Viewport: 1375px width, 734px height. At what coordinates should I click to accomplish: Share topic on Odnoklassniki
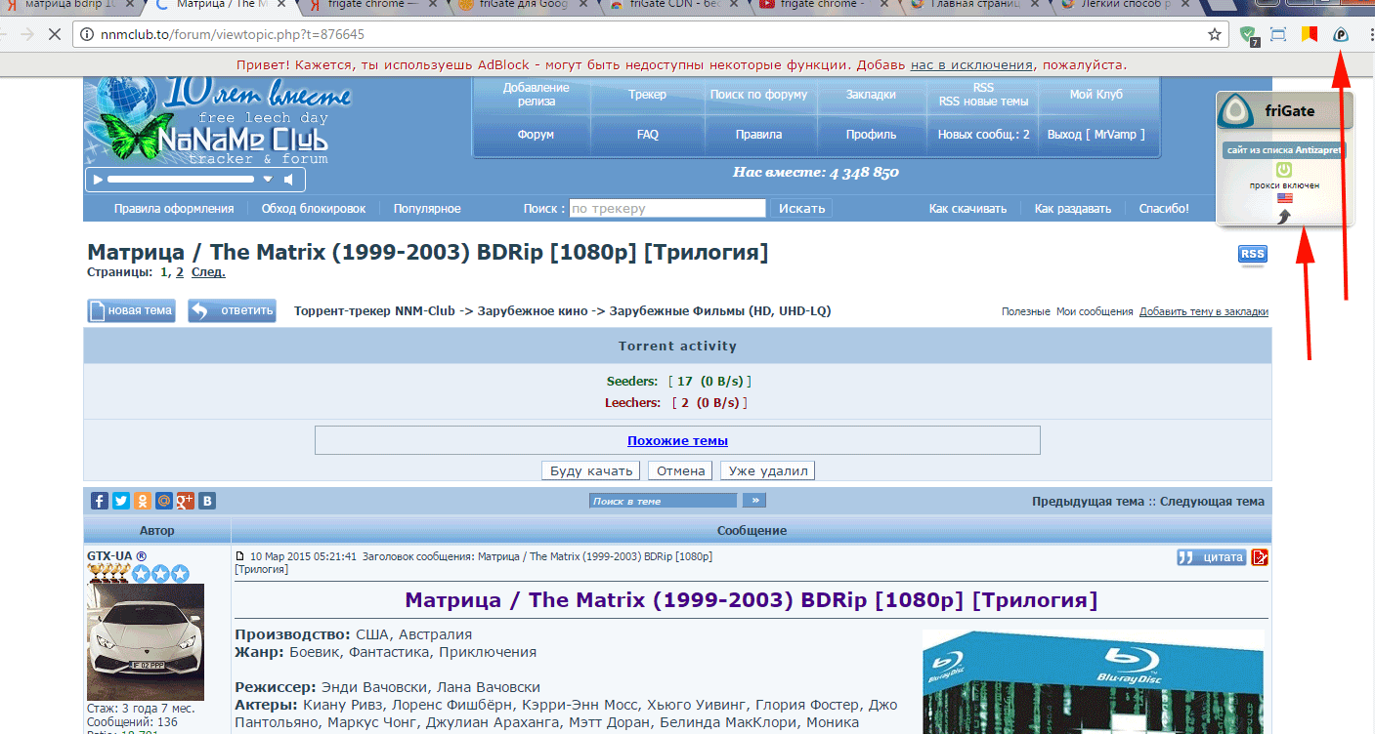click(143, 501)
